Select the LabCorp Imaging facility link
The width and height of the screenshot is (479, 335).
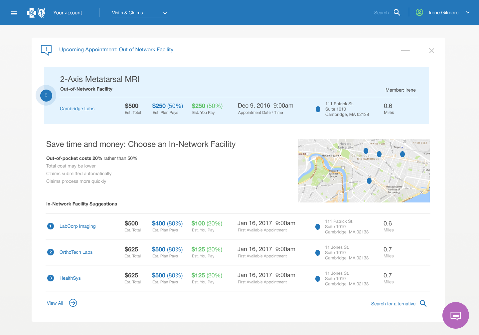coord(78,226)
